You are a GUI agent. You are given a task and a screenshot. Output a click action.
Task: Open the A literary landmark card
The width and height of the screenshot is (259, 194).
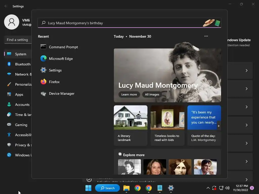pyautogui.click(x=131, y=126)
